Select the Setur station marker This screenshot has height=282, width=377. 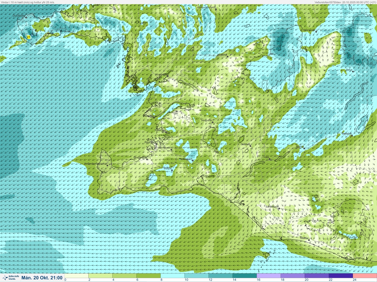click(x=353, y=71)
